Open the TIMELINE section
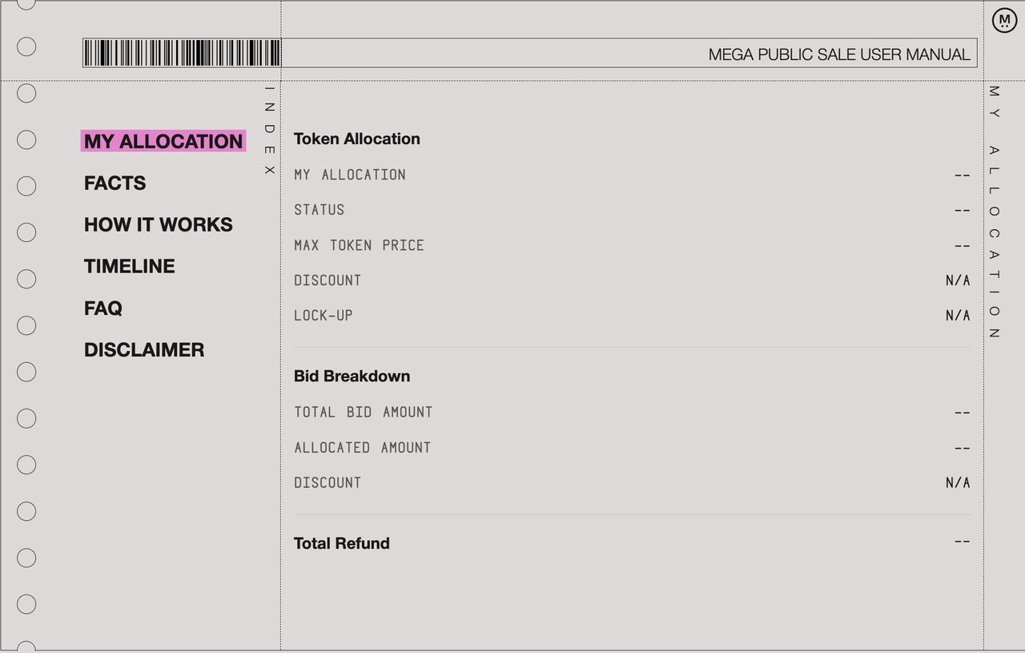Viewport: 1025px width, 653px height. tap(129, 267)
